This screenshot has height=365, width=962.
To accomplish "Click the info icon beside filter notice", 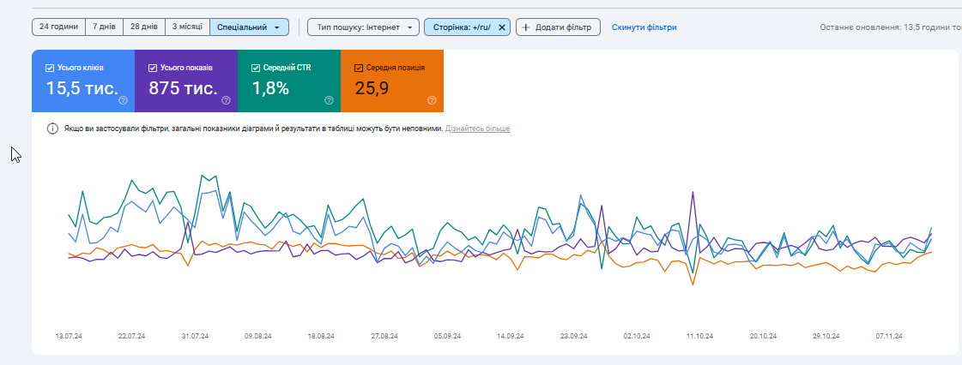I will pyautogui.click(x=53, y=129).
